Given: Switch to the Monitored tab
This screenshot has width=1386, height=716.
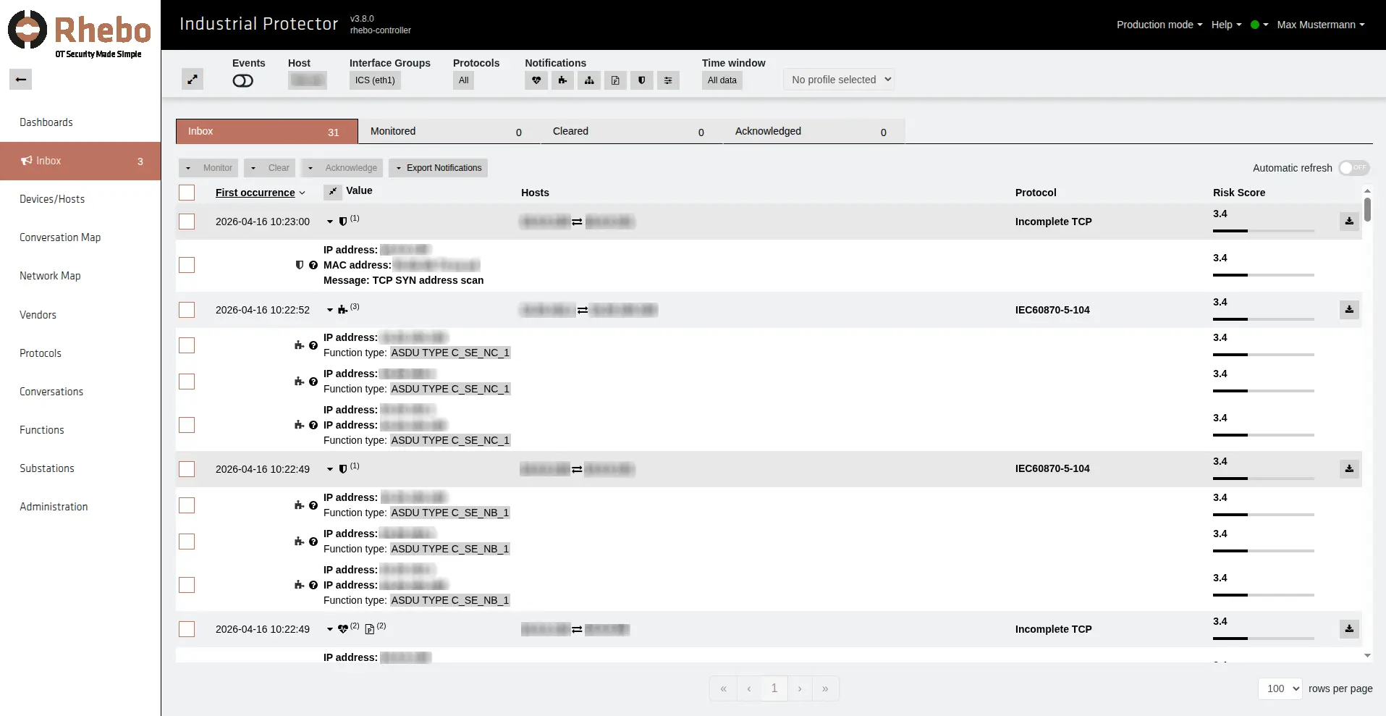Looking at the screenshot, I should (x=449, y=132).
